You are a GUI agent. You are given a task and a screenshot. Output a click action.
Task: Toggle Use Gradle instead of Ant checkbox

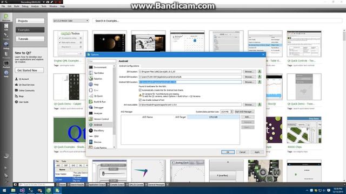(140, 100)
